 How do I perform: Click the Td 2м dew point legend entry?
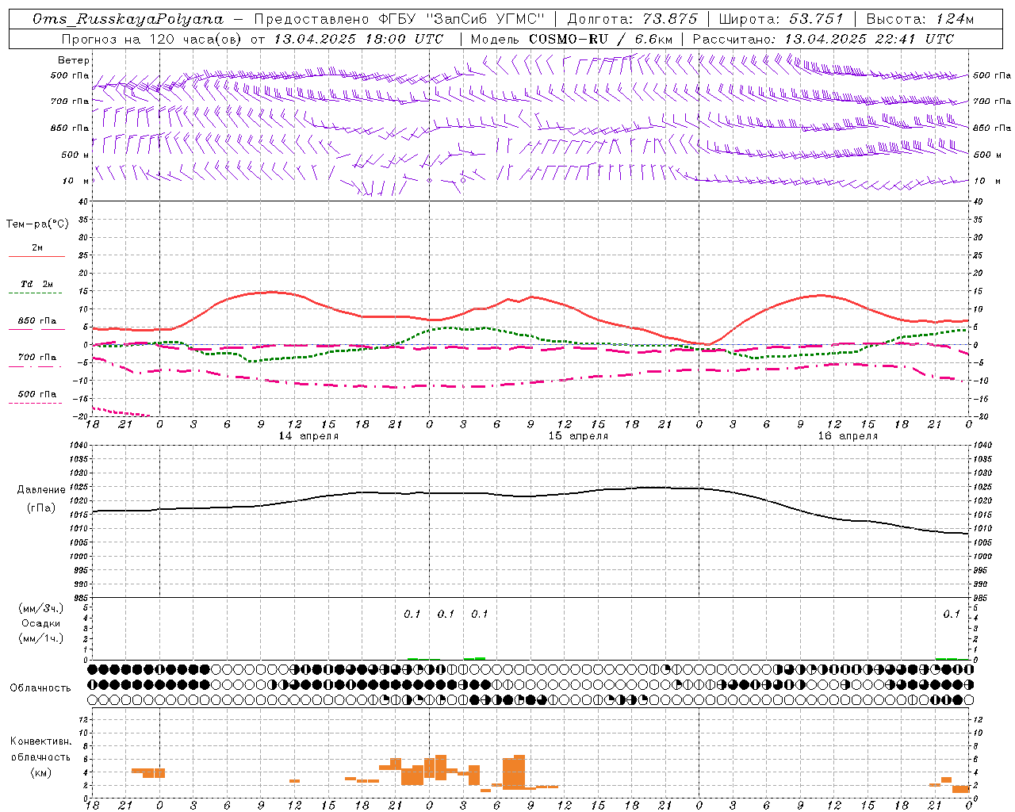37,284
